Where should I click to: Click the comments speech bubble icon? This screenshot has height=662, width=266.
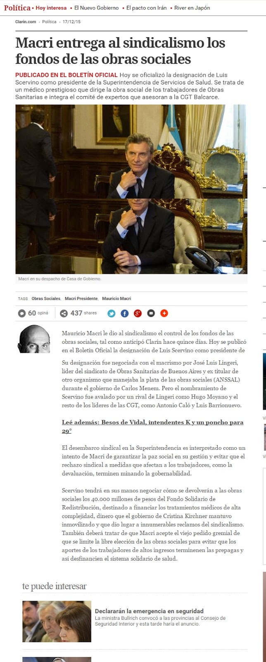[22, 314]
